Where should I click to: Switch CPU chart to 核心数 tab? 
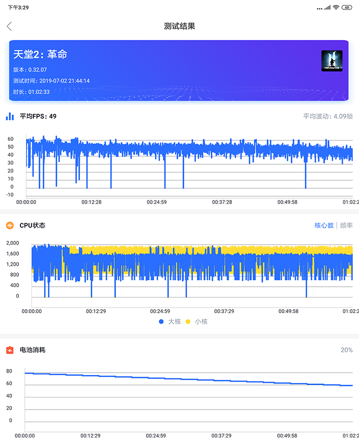tap(324, 225)
